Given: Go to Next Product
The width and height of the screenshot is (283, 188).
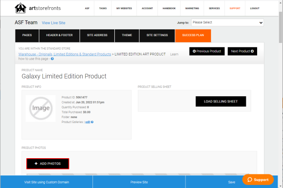Looking at the screenshot, I should 242,51.
